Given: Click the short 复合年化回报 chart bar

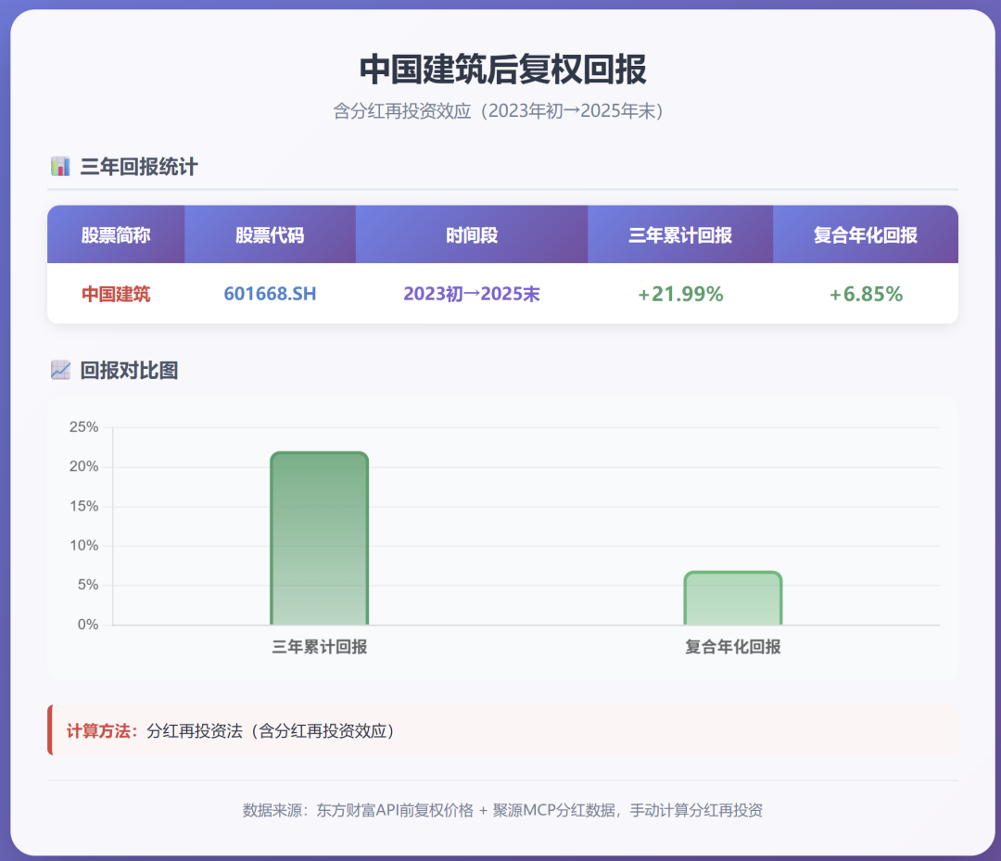Looking at the screenshot, I should pyautogui.click(x=733, y=598).
